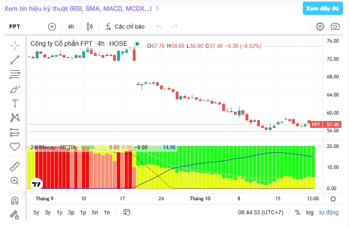349x226 pixels.
Task: Select the brush drawing tool
Action: [15, 89]
